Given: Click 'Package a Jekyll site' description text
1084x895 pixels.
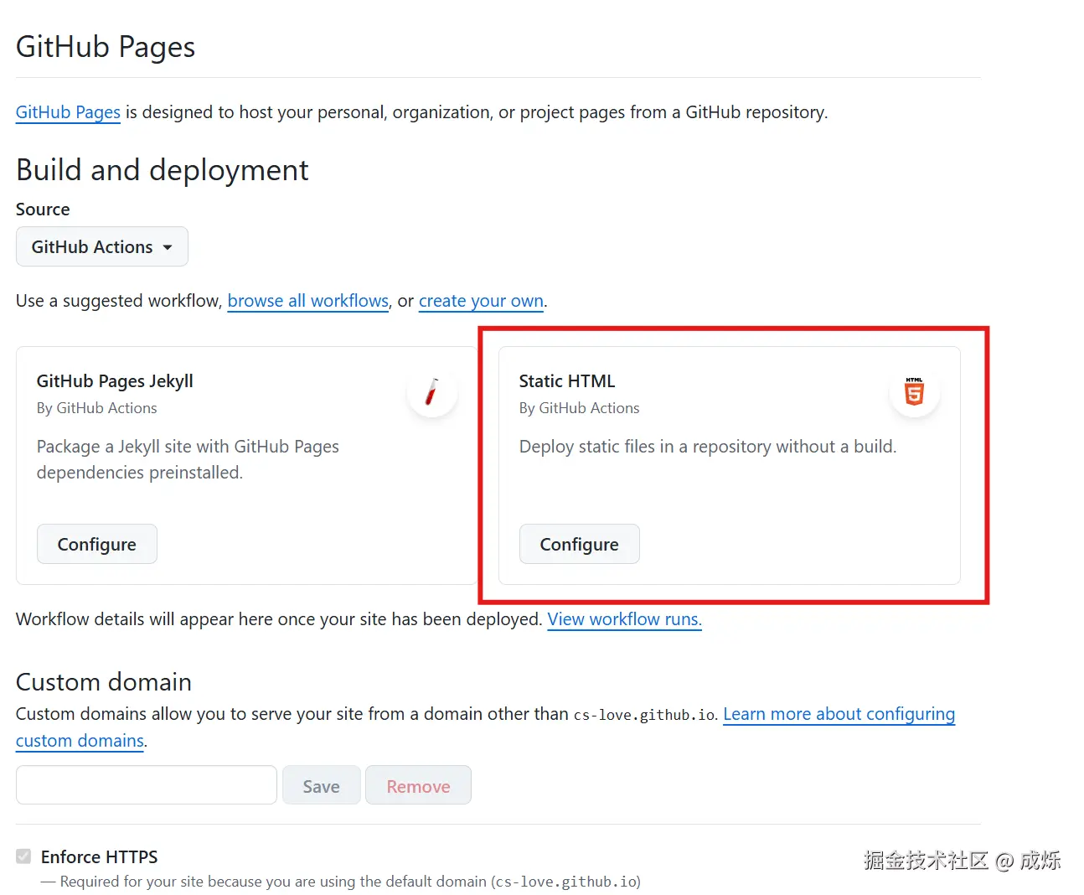Looking at the screenshot, I should (188, 459).
